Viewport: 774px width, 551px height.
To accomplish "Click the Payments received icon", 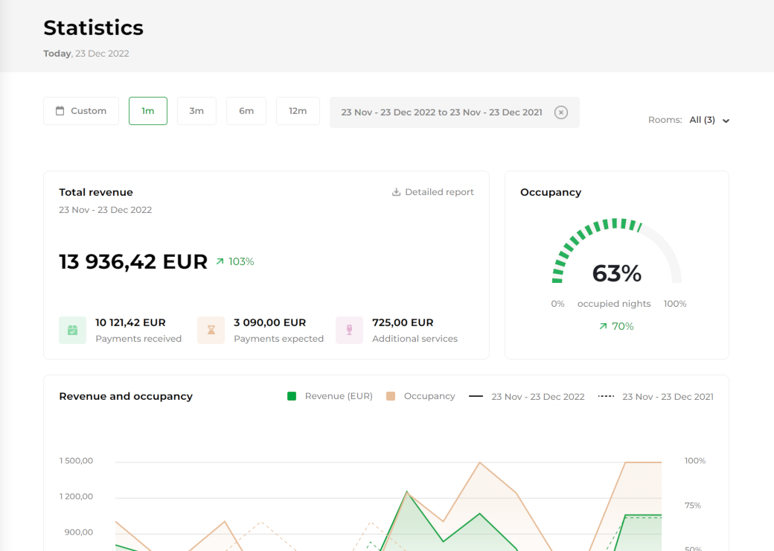I will 73,331.
